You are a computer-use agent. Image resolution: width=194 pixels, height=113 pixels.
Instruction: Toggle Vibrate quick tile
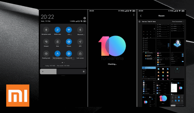[69, 42]
